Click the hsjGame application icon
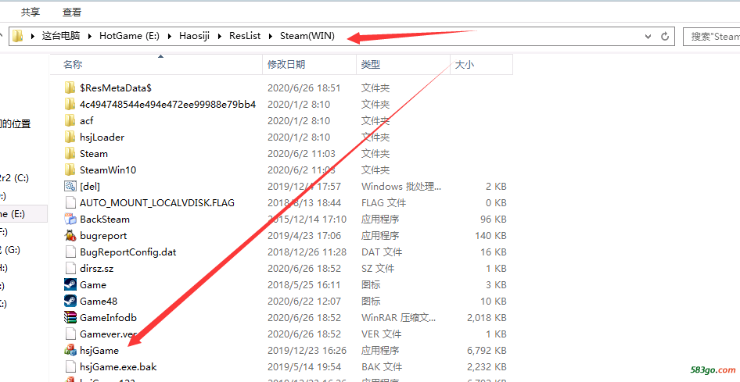 70,350
